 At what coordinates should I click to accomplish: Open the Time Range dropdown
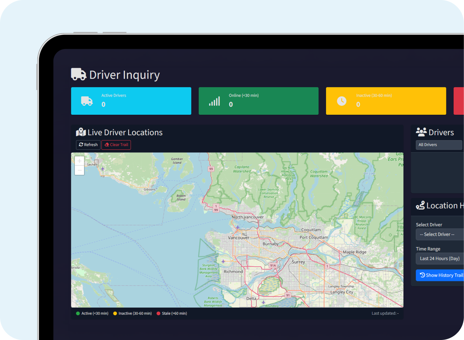(x=440, y=259)
